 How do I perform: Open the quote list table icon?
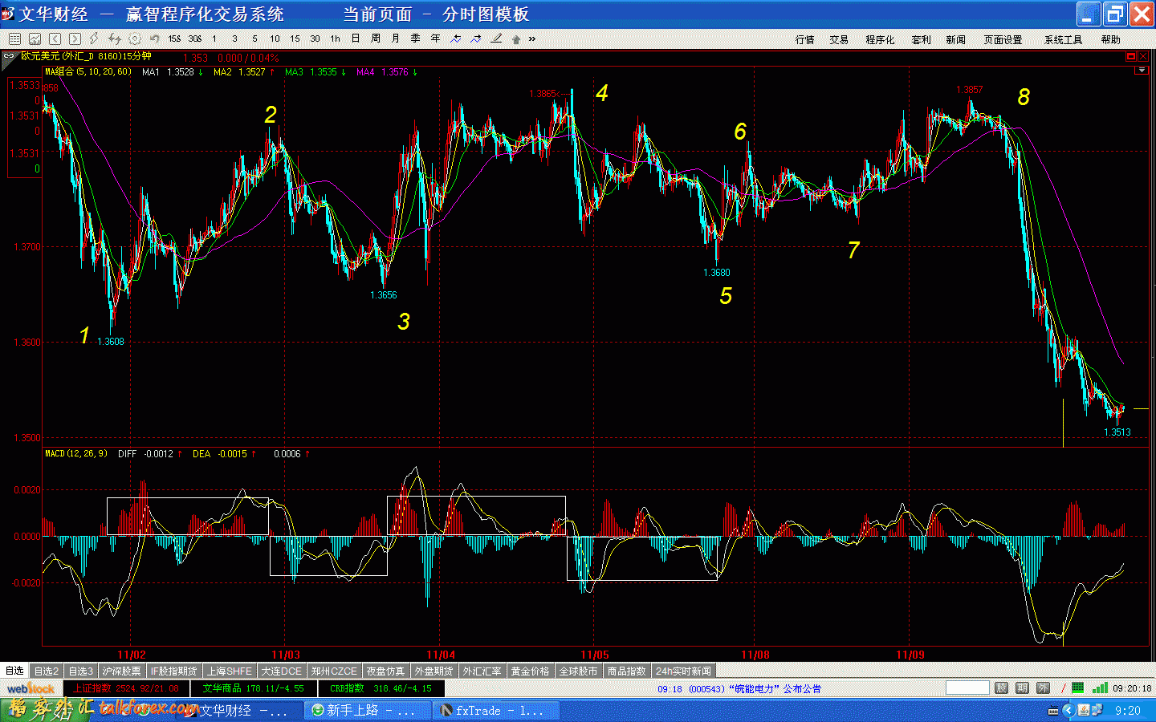pyautogui.click(x=14, y=39)
